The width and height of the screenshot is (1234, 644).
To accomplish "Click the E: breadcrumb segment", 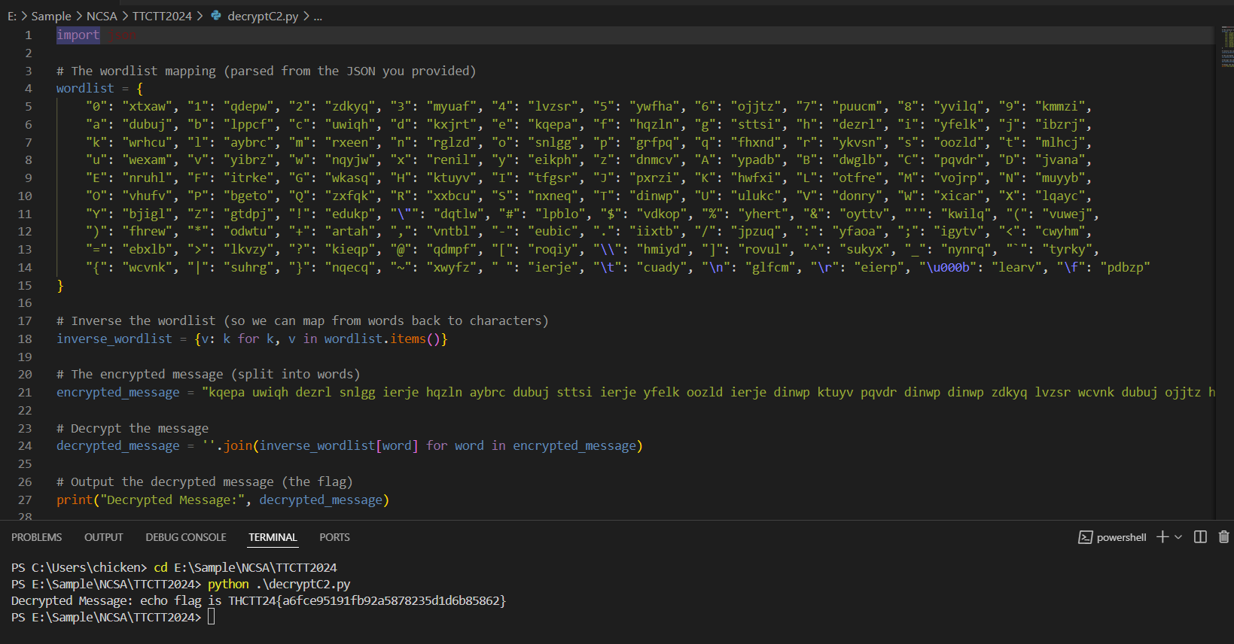I will click(x=12, y=16).
